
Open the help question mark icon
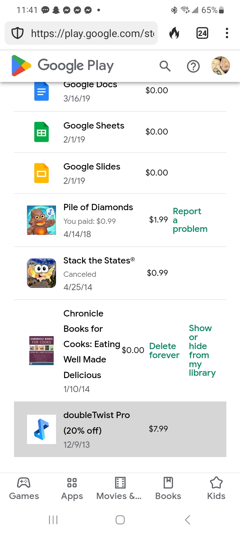193,66
